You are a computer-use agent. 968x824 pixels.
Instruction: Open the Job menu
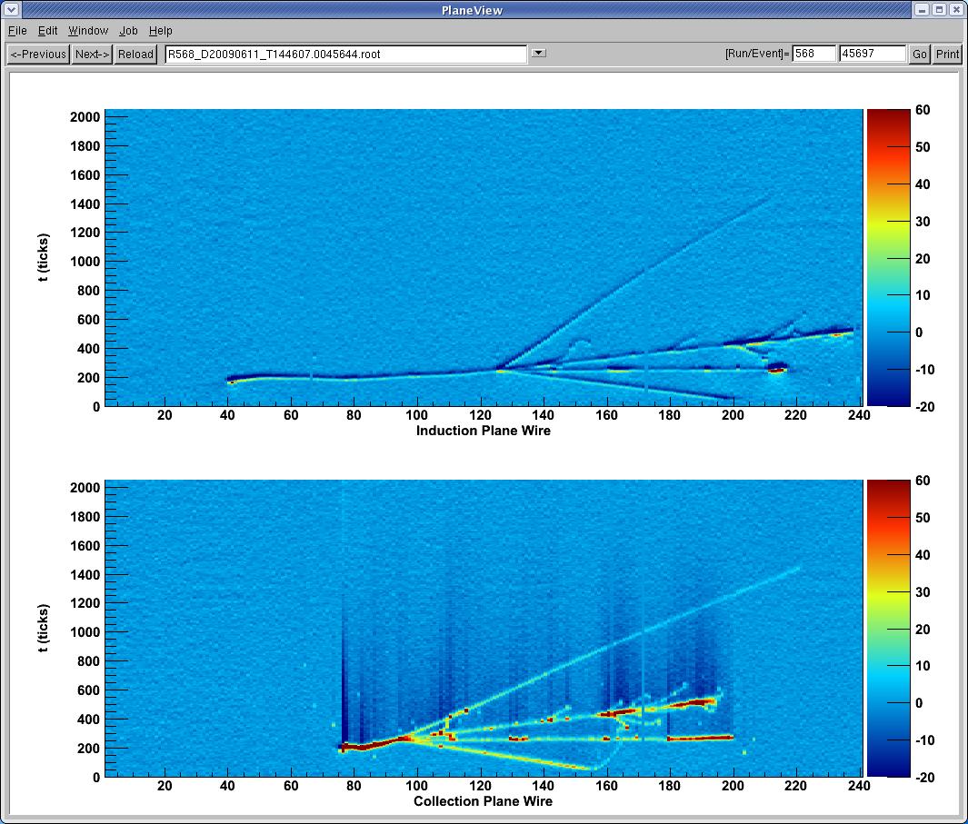click(x=128, y=31)
